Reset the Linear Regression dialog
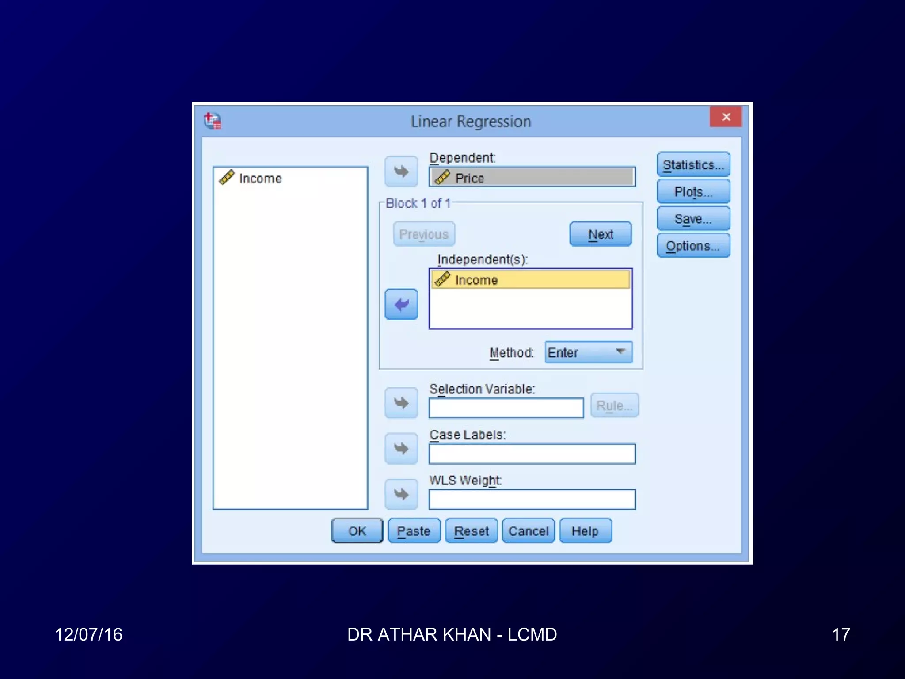 click(471, 531)
